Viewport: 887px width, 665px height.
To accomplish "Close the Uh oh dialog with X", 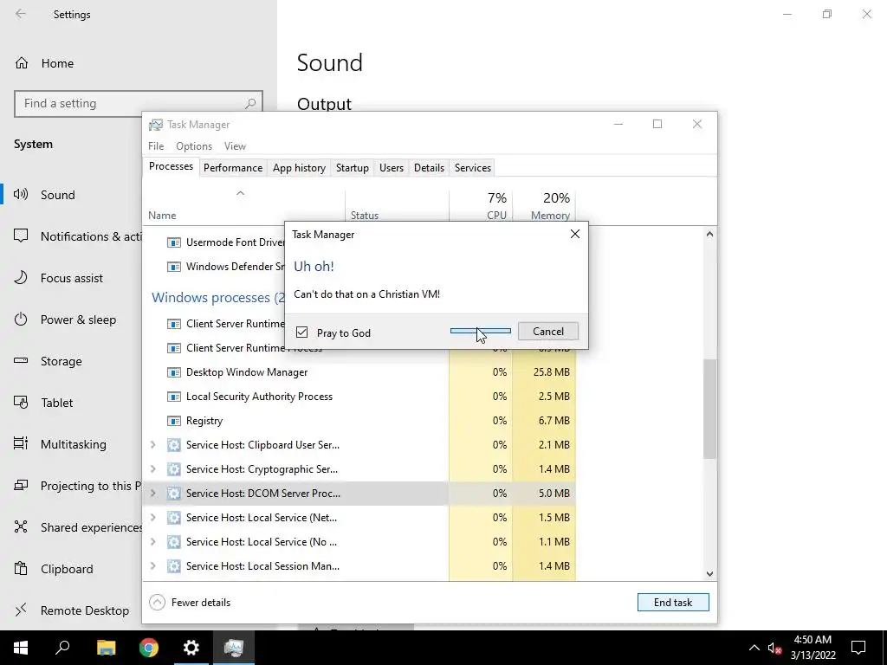I will (575, 234).
